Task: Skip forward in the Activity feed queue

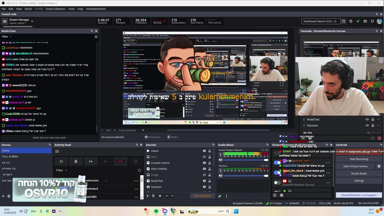Action: pyautogui.click(x=91, y=161)
